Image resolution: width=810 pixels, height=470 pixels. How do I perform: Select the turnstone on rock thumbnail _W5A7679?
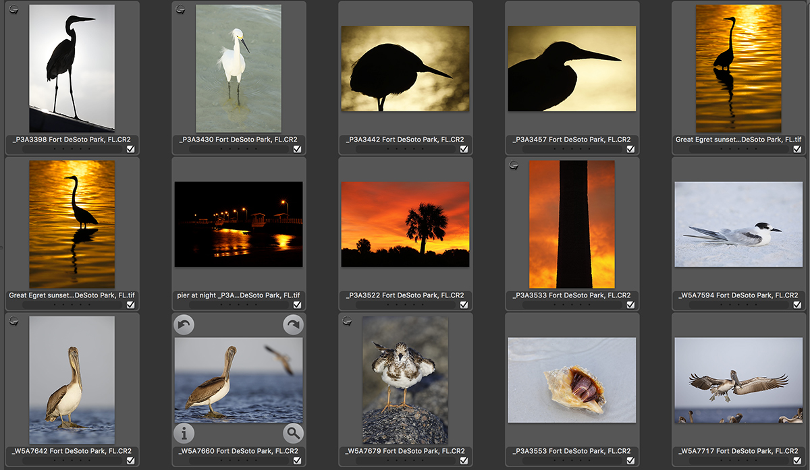click(405, 380)
